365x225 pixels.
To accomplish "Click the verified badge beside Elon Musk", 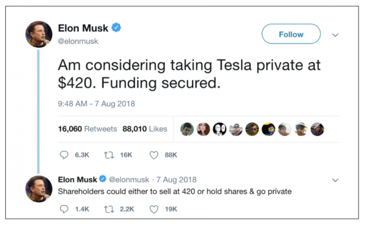I will [x=116, y=28].
